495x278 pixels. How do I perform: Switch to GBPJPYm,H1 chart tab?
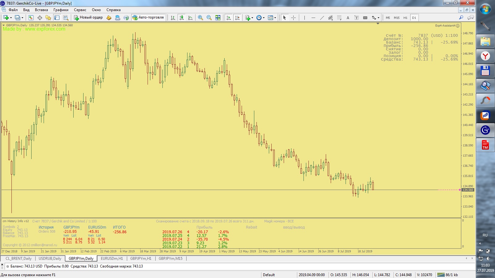(x=141, y=259)
